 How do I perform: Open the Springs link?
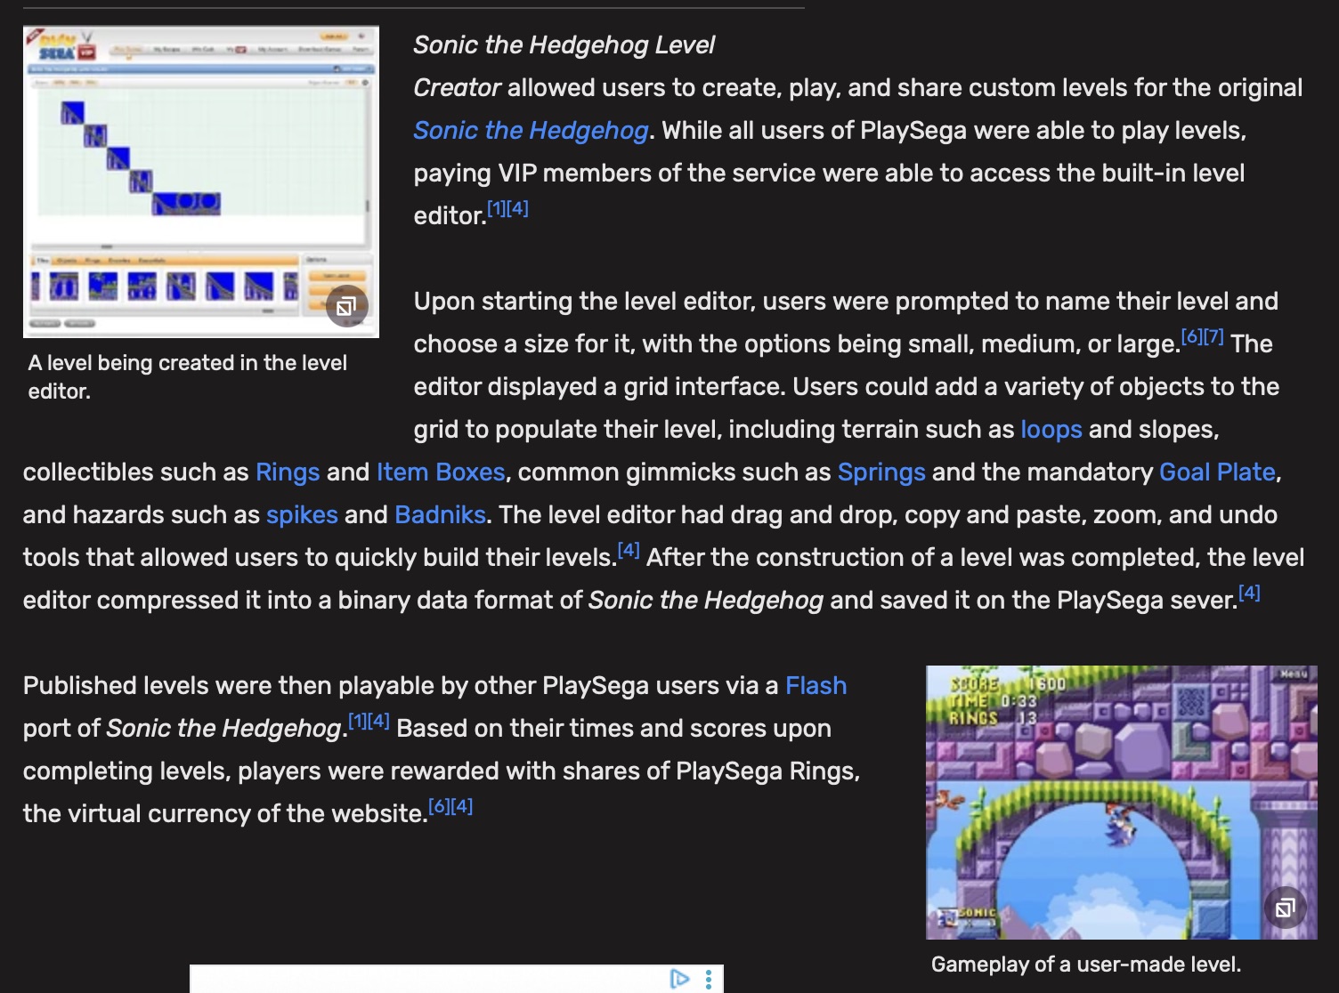coord(881,472)
